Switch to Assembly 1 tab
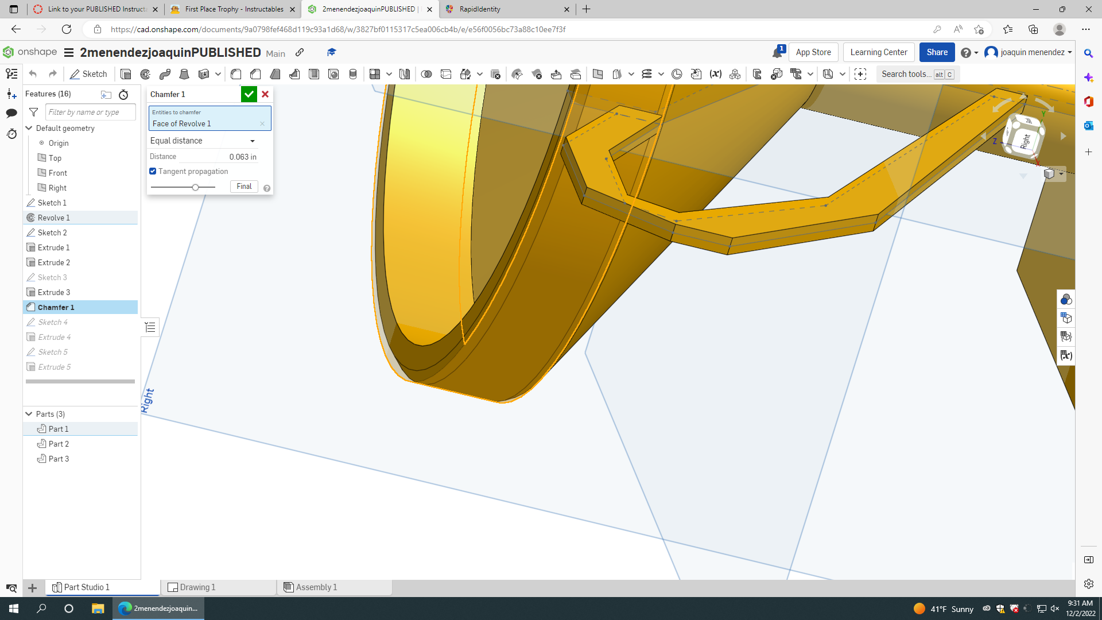 tap(315, 587)
